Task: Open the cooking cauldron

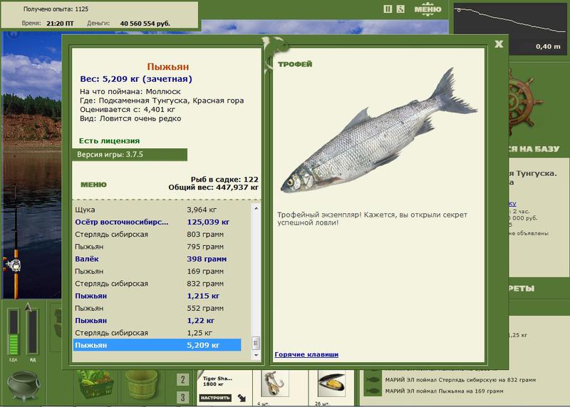Action: (24, 385)
